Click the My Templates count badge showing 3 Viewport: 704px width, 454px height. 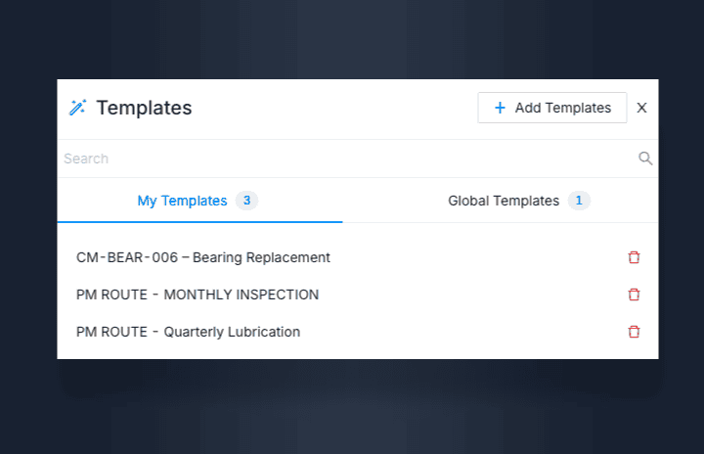[x=246, y=201]
